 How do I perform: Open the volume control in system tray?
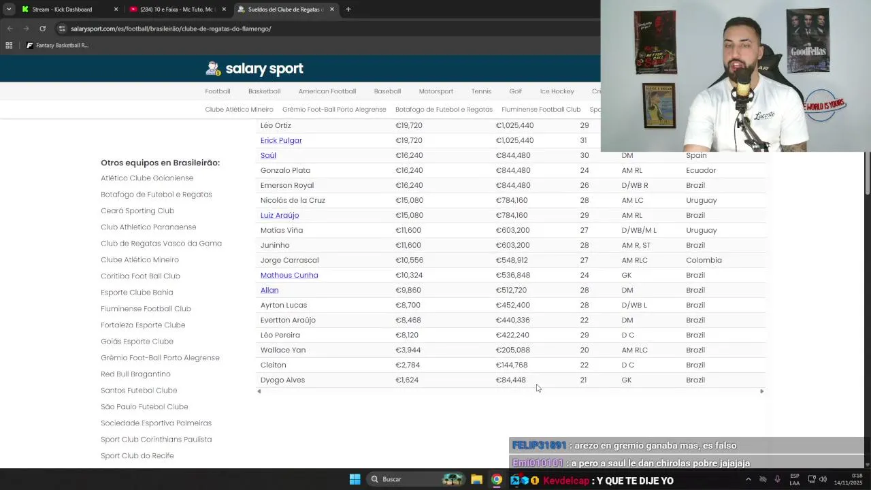click(823, 479)
